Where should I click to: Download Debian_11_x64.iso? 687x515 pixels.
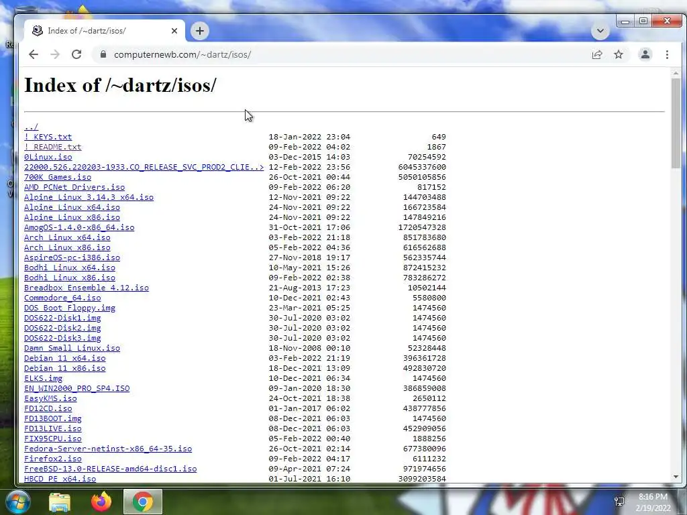(65, 359)
